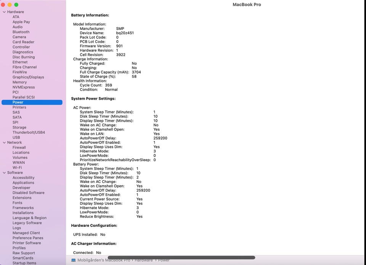Select Storage in the sidebar
366x265 pixels.
(x=19, y=128)
